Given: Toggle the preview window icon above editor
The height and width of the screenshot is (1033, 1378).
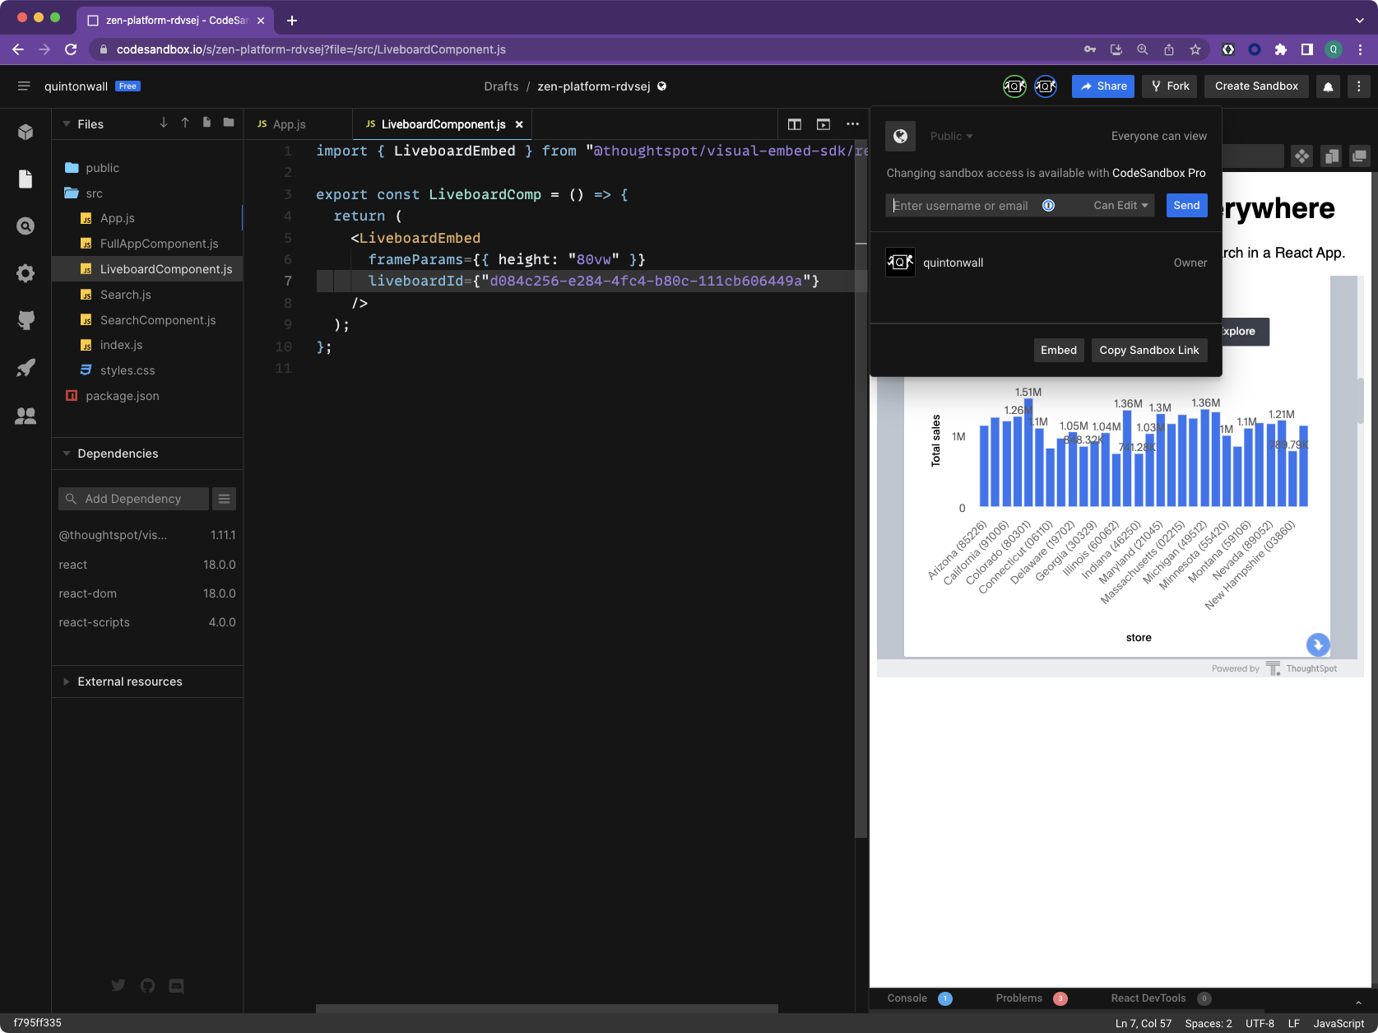Looking at the screenshot, I should [x=824, y=124].
